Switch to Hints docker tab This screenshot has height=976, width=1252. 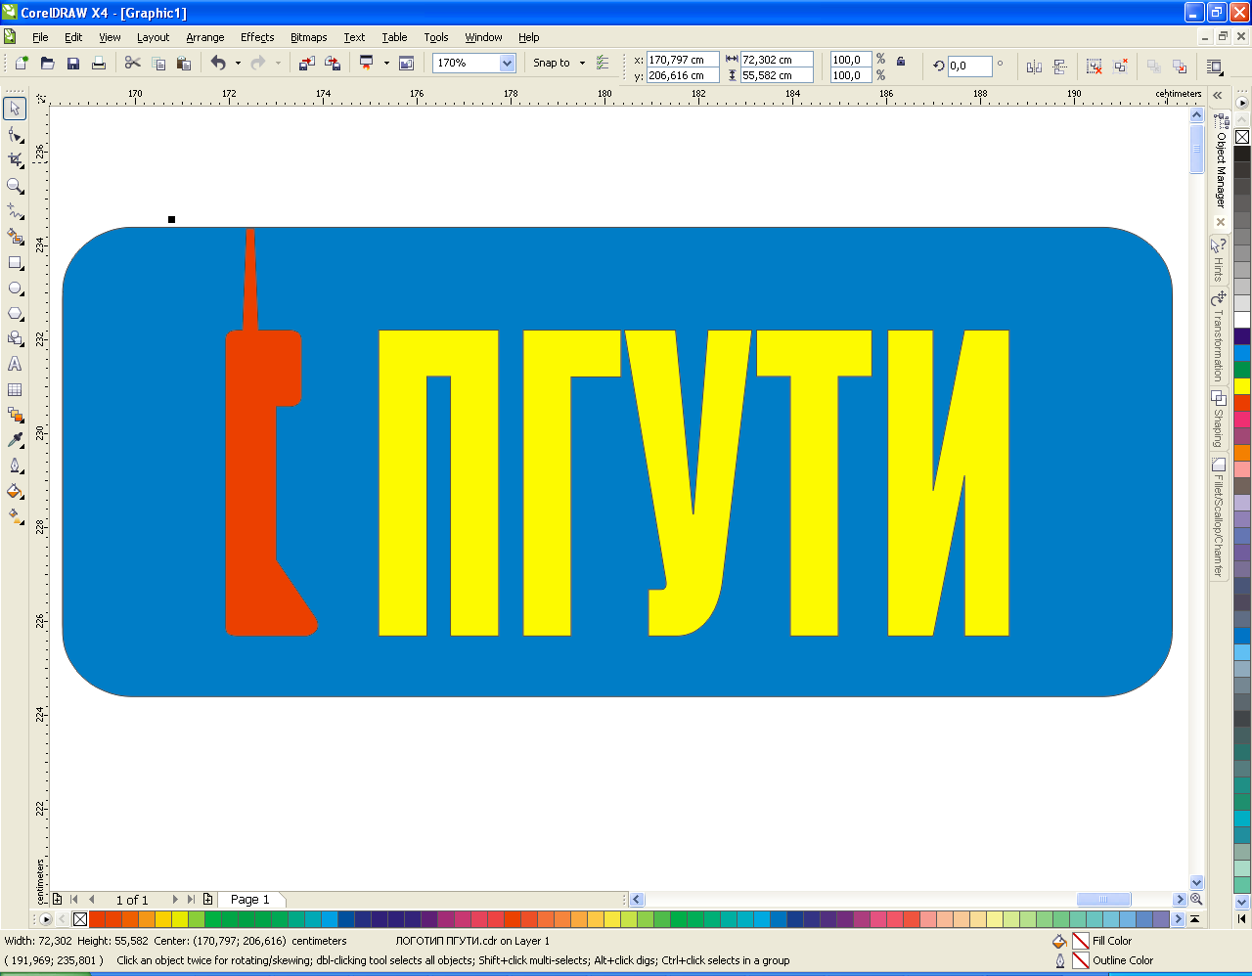click(1219, 259)
